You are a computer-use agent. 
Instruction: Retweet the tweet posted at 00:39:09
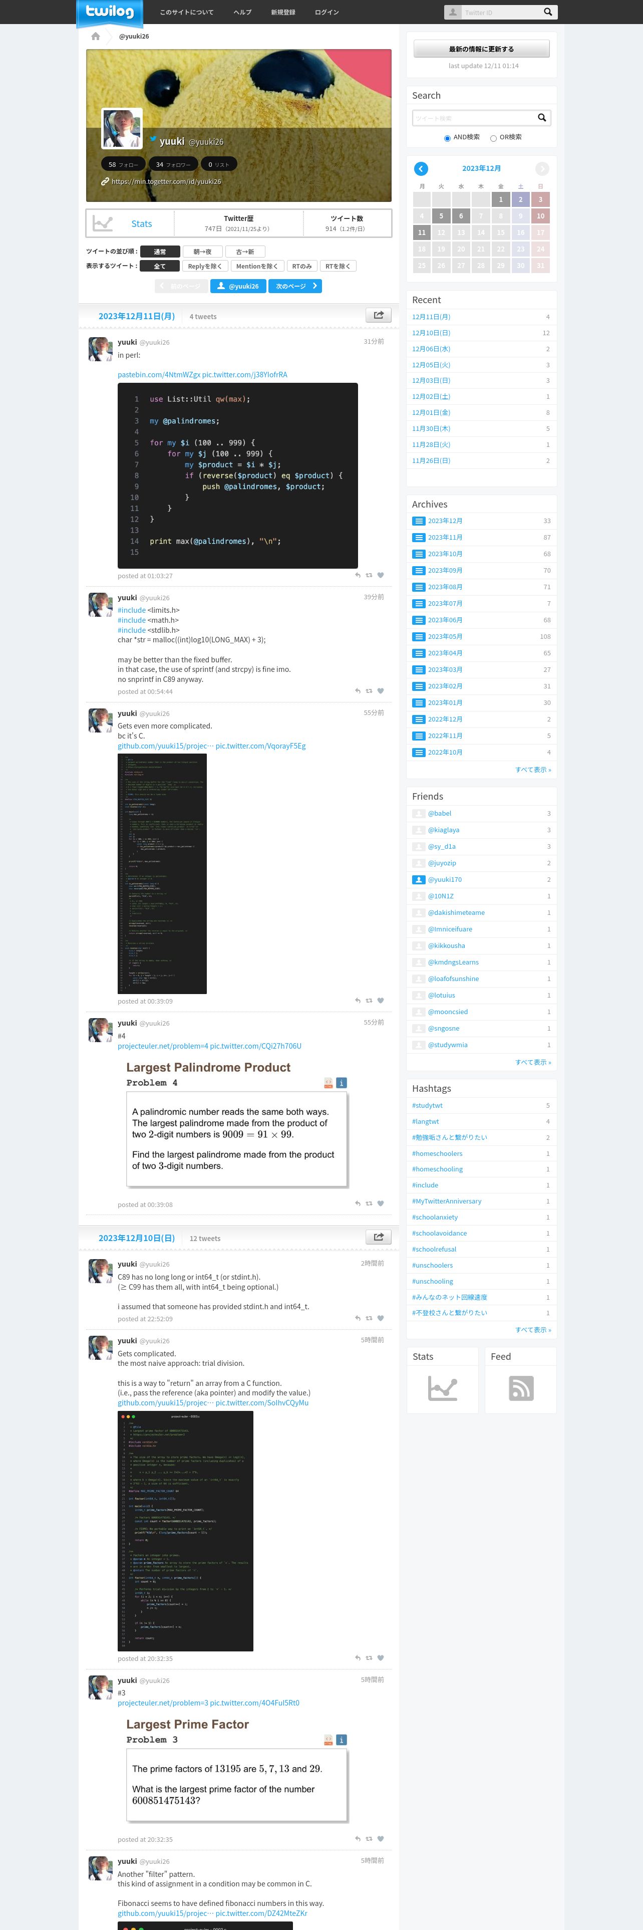[x=369, y=1000]
